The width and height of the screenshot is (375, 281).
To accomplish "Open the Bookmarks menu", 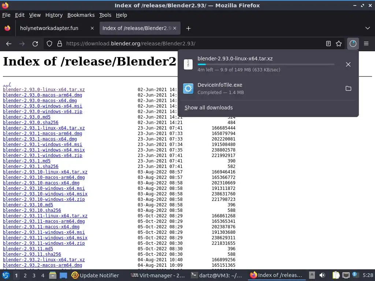I will coord(81,15).
